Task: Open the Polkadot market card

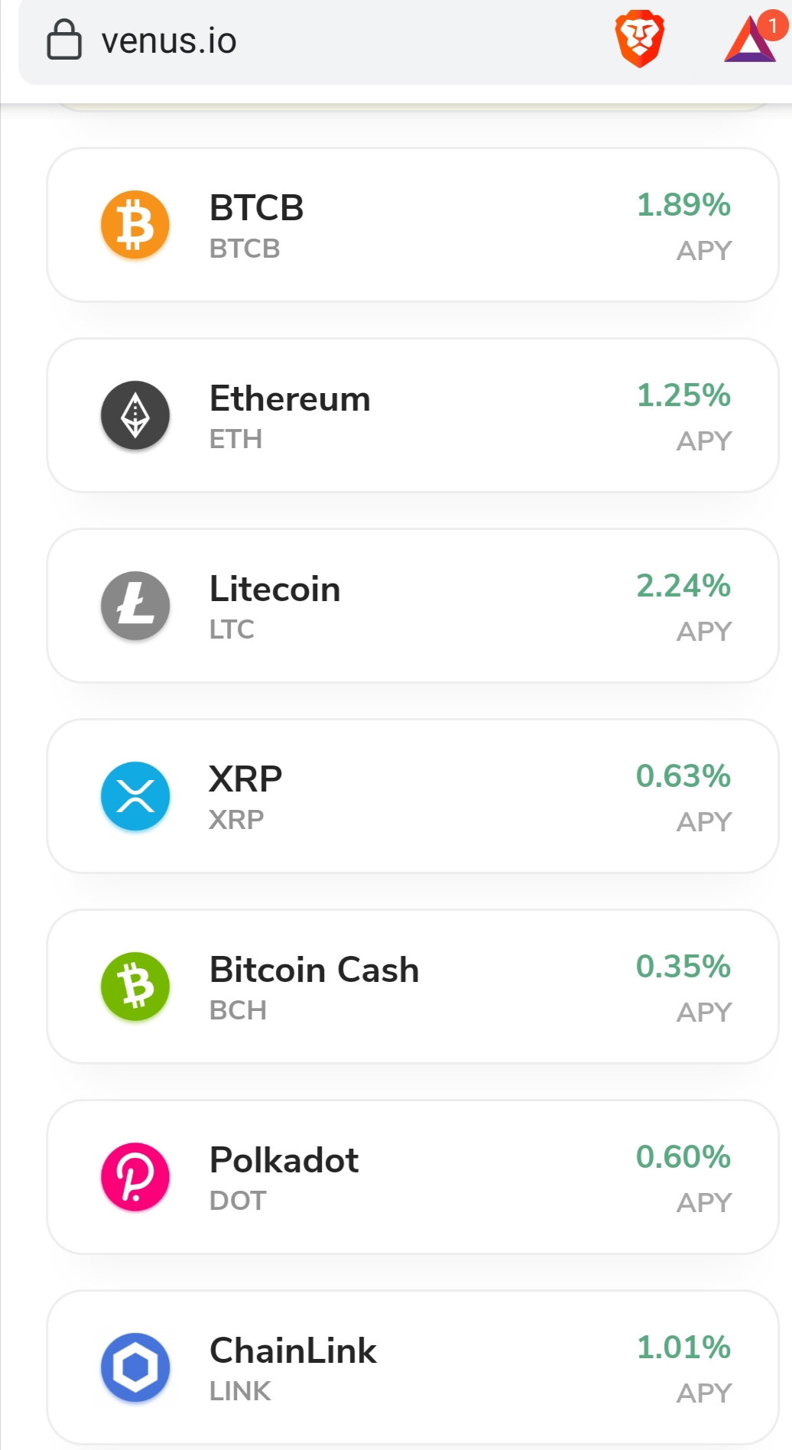Action: click(x=413, y=1177)
